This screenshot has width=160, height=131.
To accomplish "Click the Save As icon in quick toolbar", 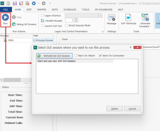I will pyautogui.click(x=21, y=3).
